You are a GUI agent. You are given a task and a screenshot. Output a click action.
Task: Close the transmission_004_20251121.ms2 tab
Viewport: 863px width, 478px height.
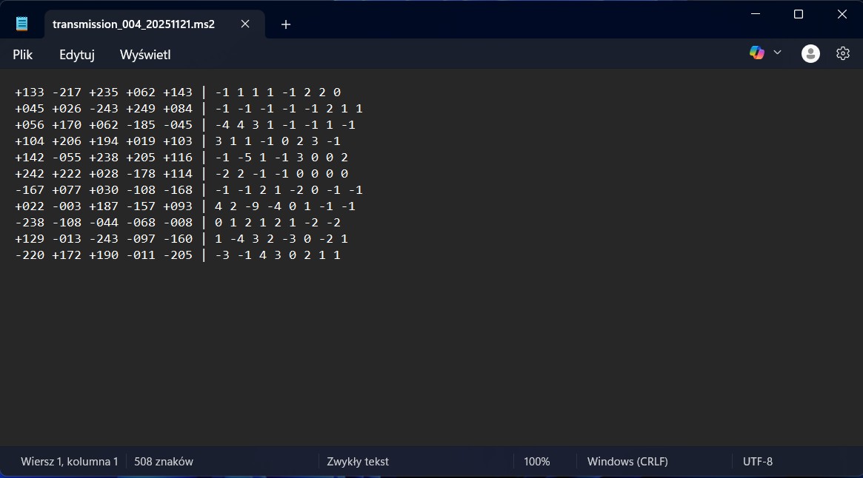[x=245, y=24]
